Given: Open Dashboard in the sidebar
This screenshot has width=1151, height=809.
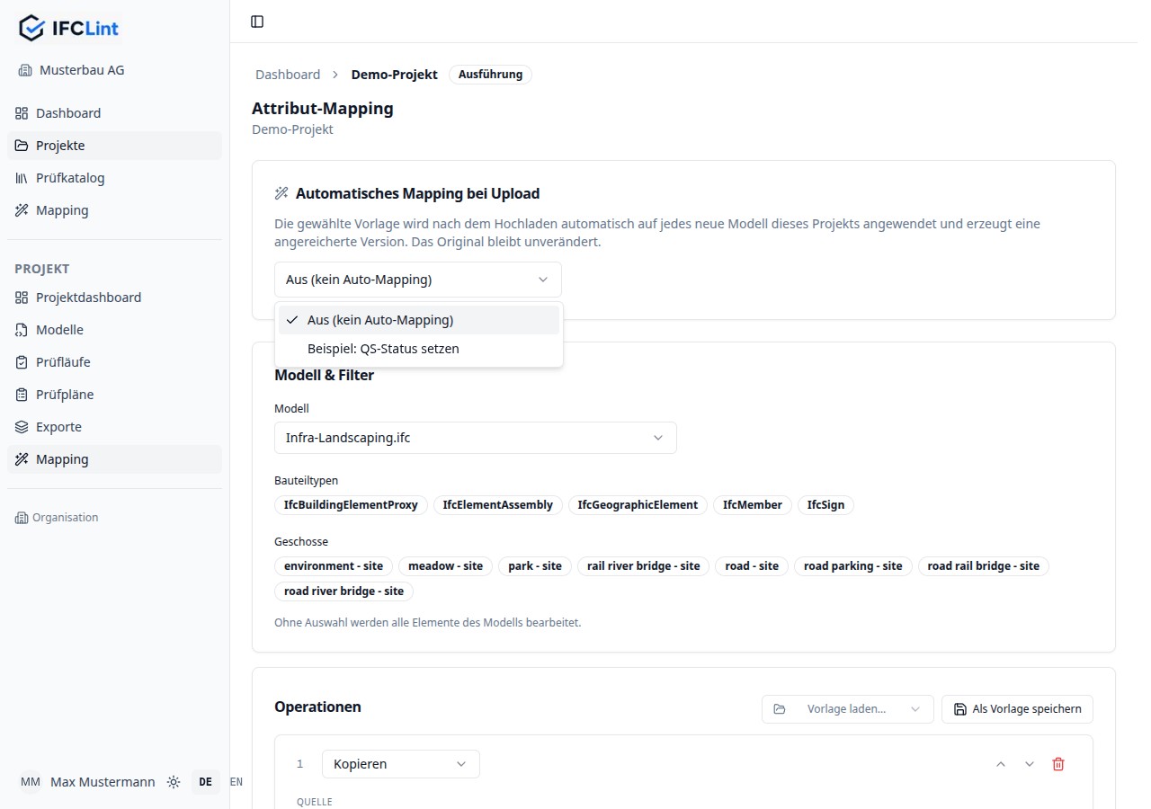Looking at the screenshot, I should tap(114, 113).
